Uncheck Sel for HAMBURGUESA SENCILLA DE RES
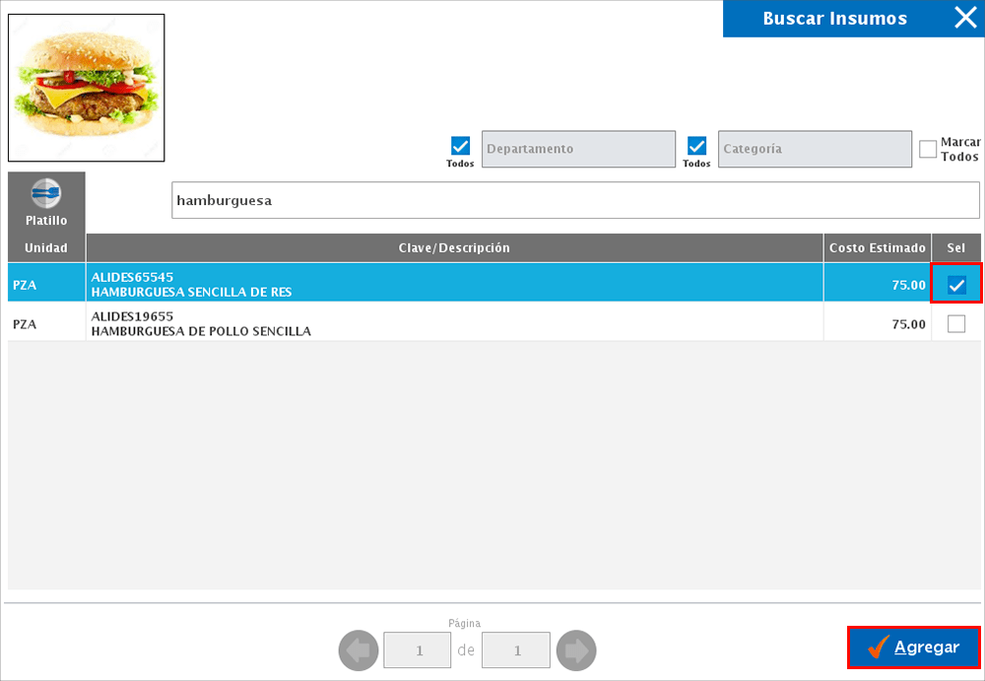Viewport: 985px width, 681px height. tap(953, 283)
